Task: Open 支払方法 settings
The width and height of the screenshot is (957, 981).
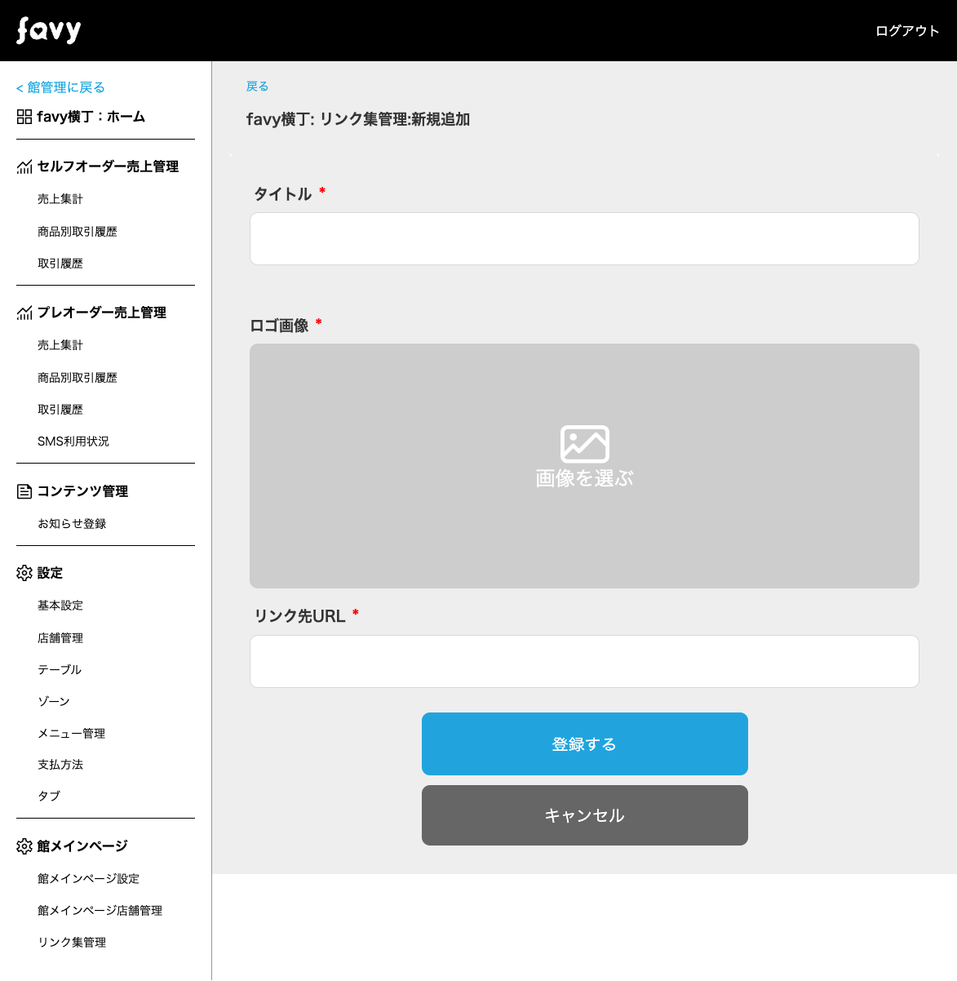Action: tap(60, 765)
